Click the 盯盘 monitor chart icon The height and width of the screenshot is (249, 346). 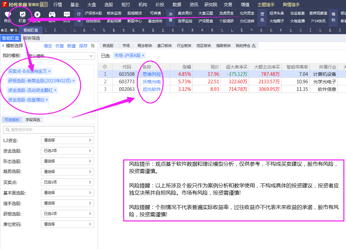click(x=22, y=14)
